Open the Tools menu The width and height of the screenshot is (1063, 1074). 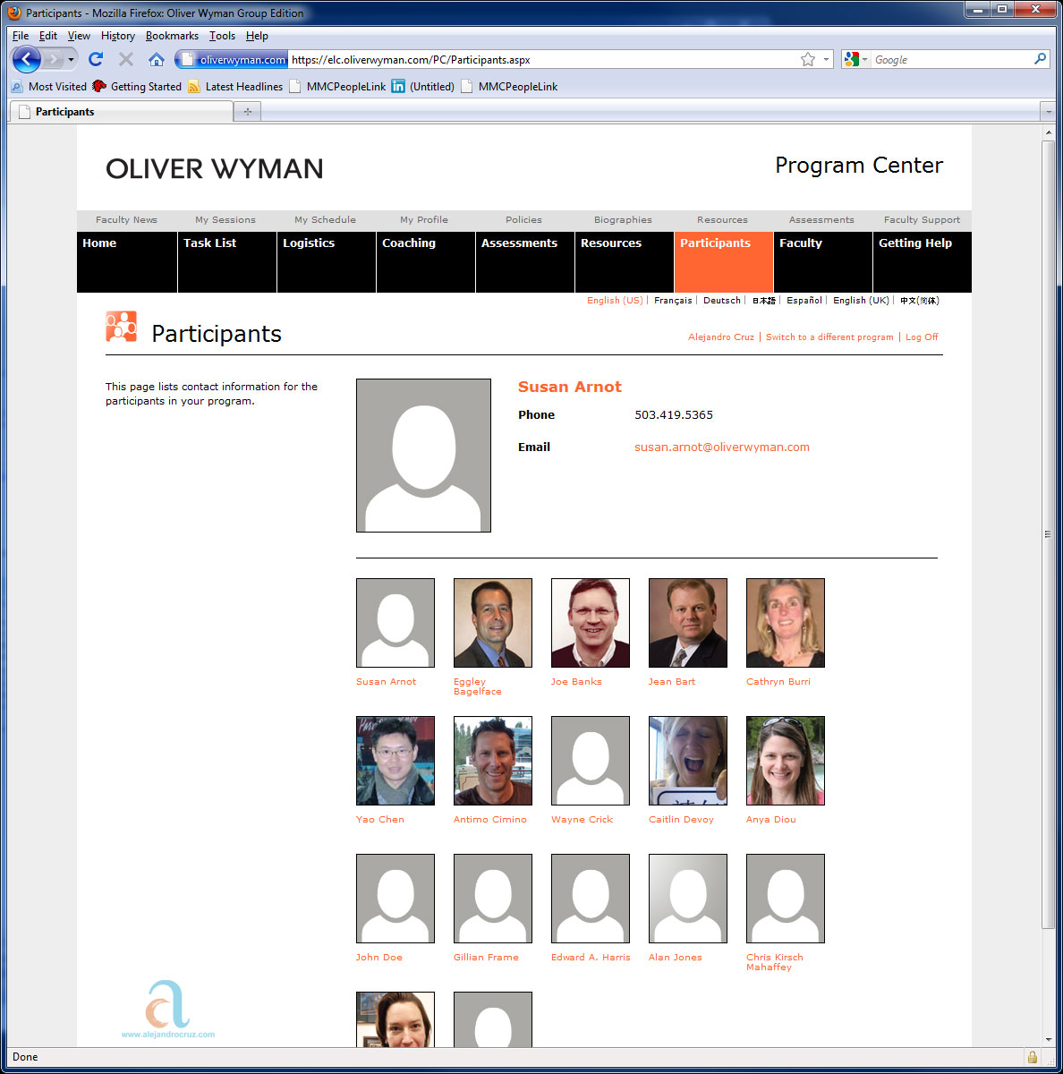tap(222, 36)
